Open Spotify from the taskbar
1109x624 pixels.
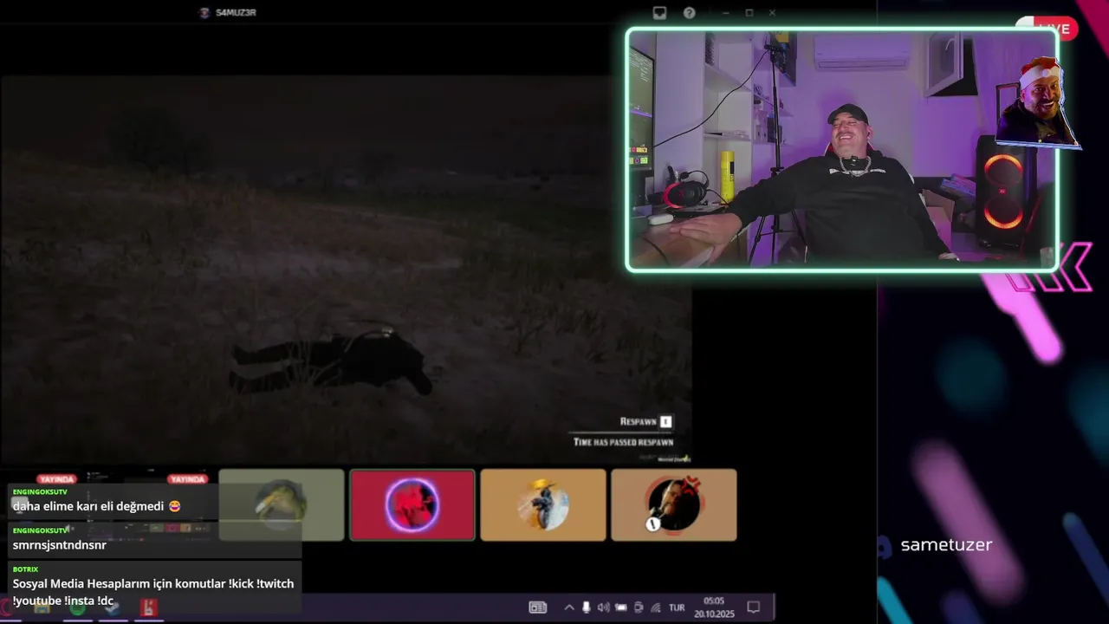tap(78, 608)
